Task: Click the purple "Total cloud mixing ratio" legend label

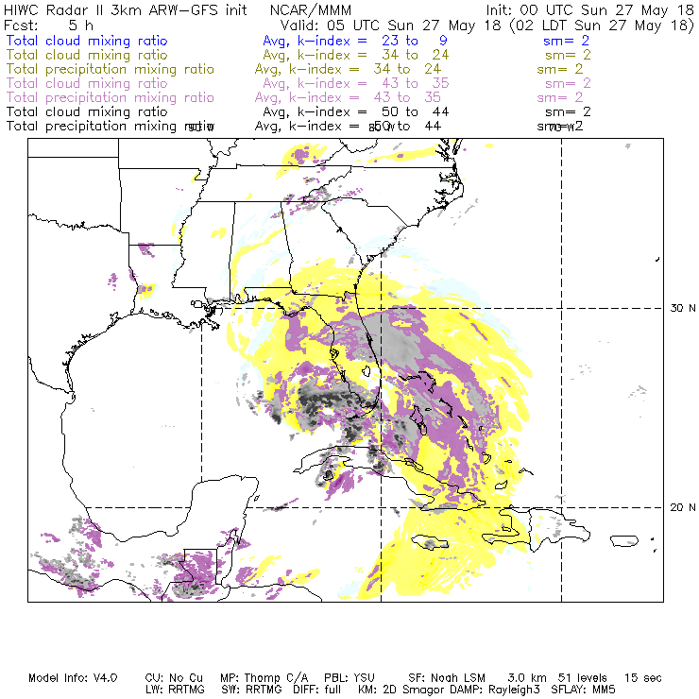Action: 87,83
